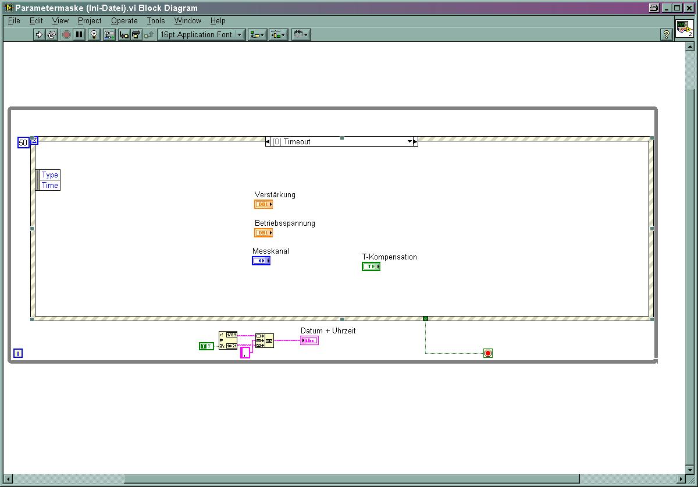The image size is (698, 487).
Task: Open the Align Objects dropdown
Action: [257, 35]
